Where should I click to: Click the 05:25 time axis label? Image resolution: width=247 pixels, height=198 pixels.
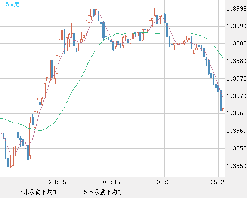point(219,182)
